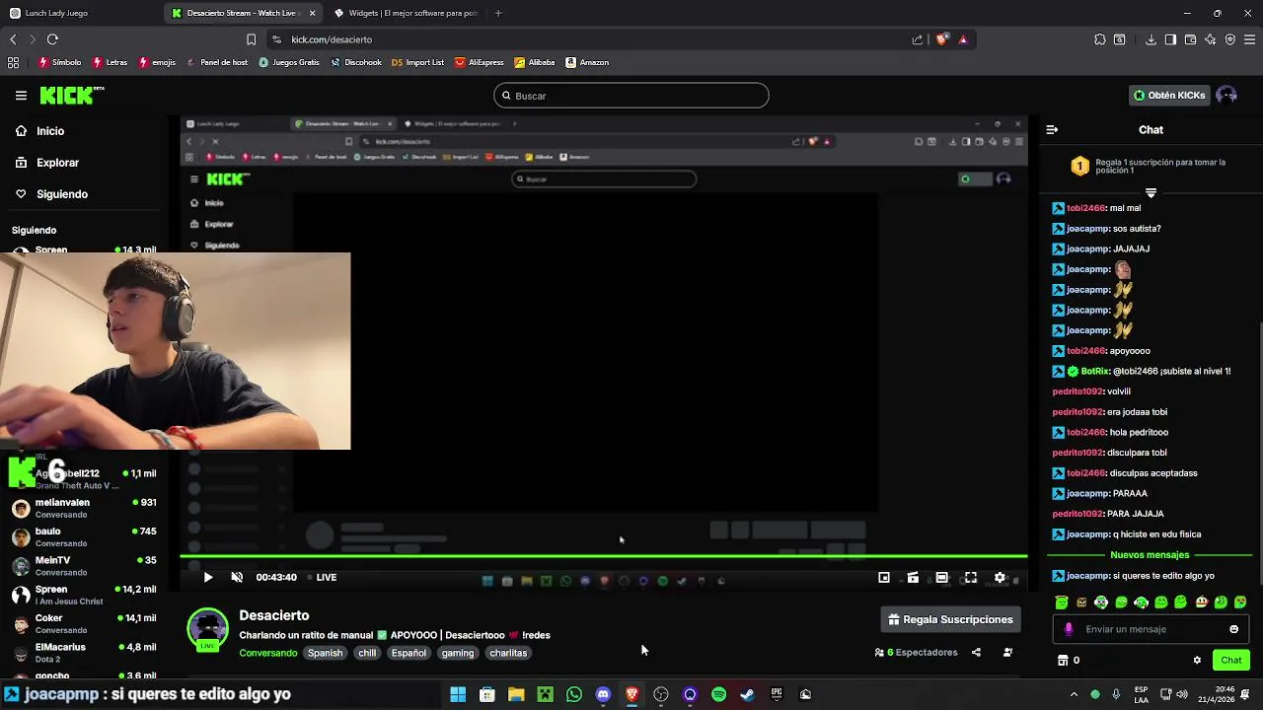Expand the leaderboard dropdown arrow in chat
This screenshot has height=710, width=1263.
click(x=1151, y=193)
